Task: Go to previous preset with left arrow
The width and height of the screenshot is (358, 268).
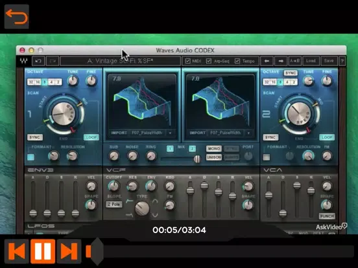Action: point(267,61)
